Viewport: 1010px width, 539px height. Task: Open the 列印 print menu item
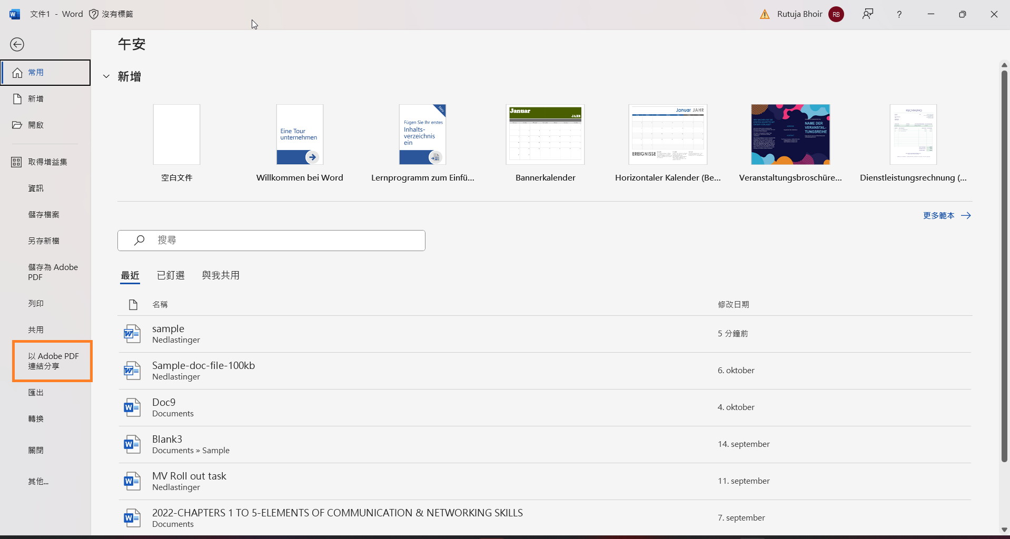pos(36,304)
